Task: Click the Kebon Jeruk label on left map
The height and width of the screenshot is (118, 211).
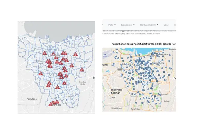Action: pyautogui.click(x=40, y=62)
